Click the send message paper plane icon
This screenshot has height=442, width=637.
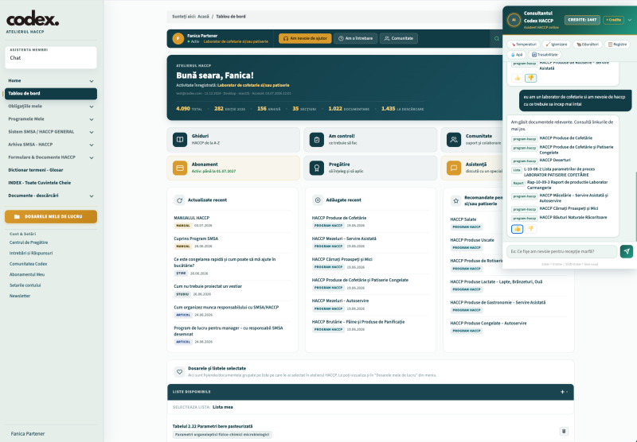(x=627, y=251)
